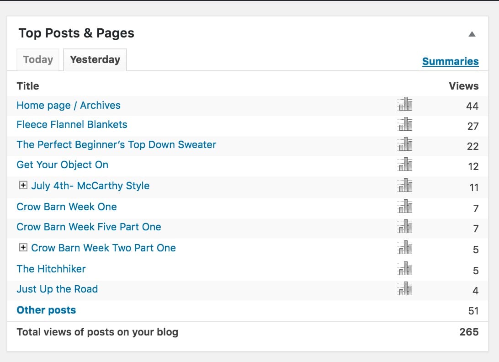The width and height of the screenshot is (499, 362).
Task: Select the Yesterday tab
Action: [95, 60]
